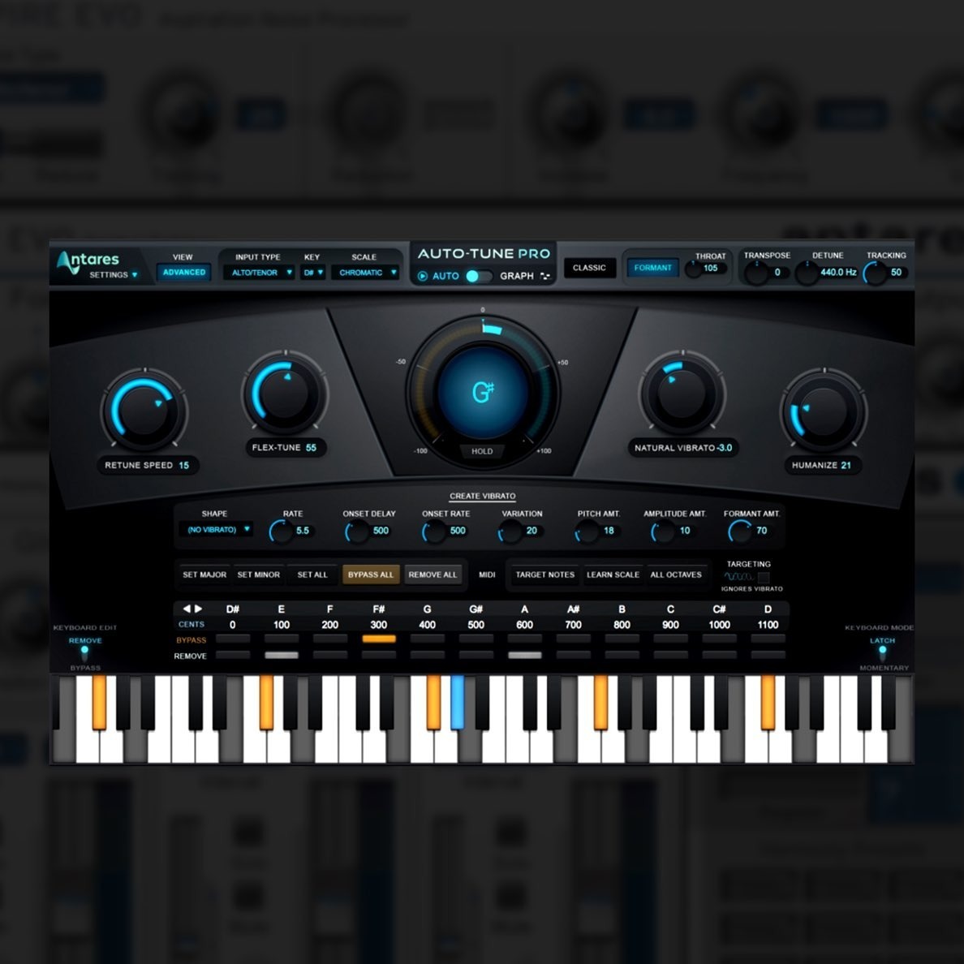Click the Transpose knob
964x964 pixels.
pos(755,273)
